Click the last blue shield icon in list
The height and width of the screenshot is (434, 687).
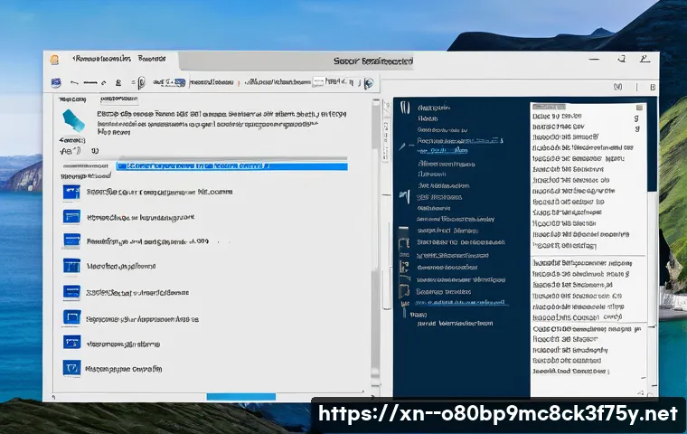pos(71,368)
